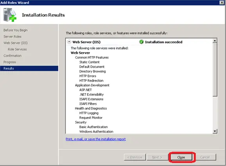Select the Role Services step in the sidebar
Image resolution: width=226 pixels, height=166 pixels.
point(17,49)
